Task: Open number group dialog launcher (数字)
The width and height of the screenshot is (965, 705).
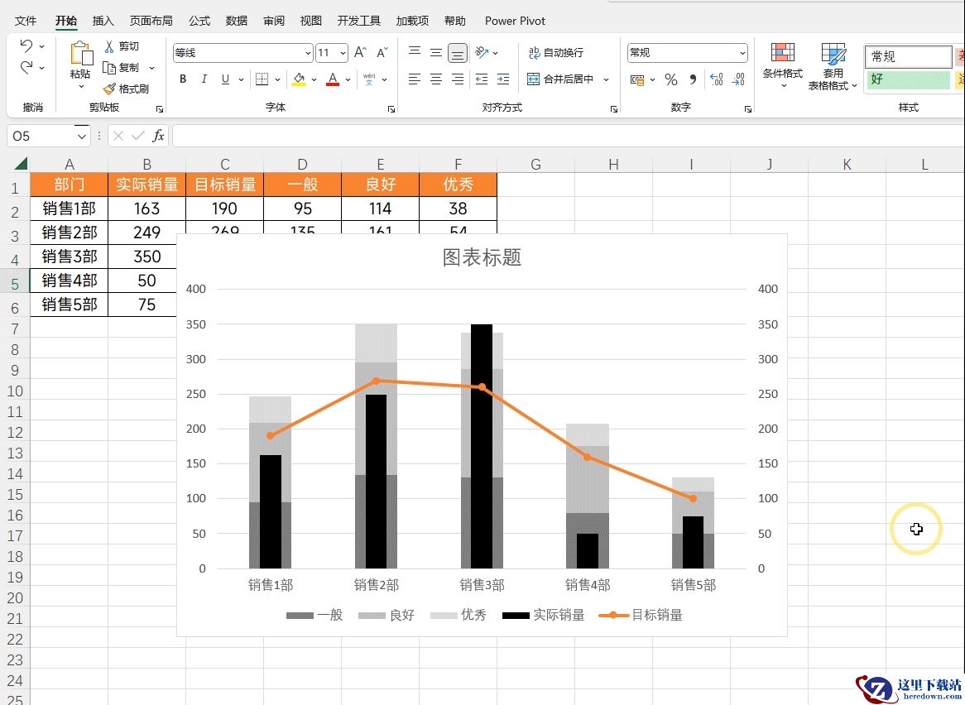Action: pos(748,109)
